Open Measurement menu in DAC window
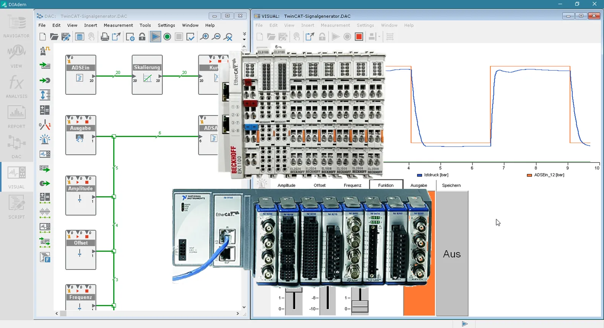604x328 pixels. (x=119, y=25)
